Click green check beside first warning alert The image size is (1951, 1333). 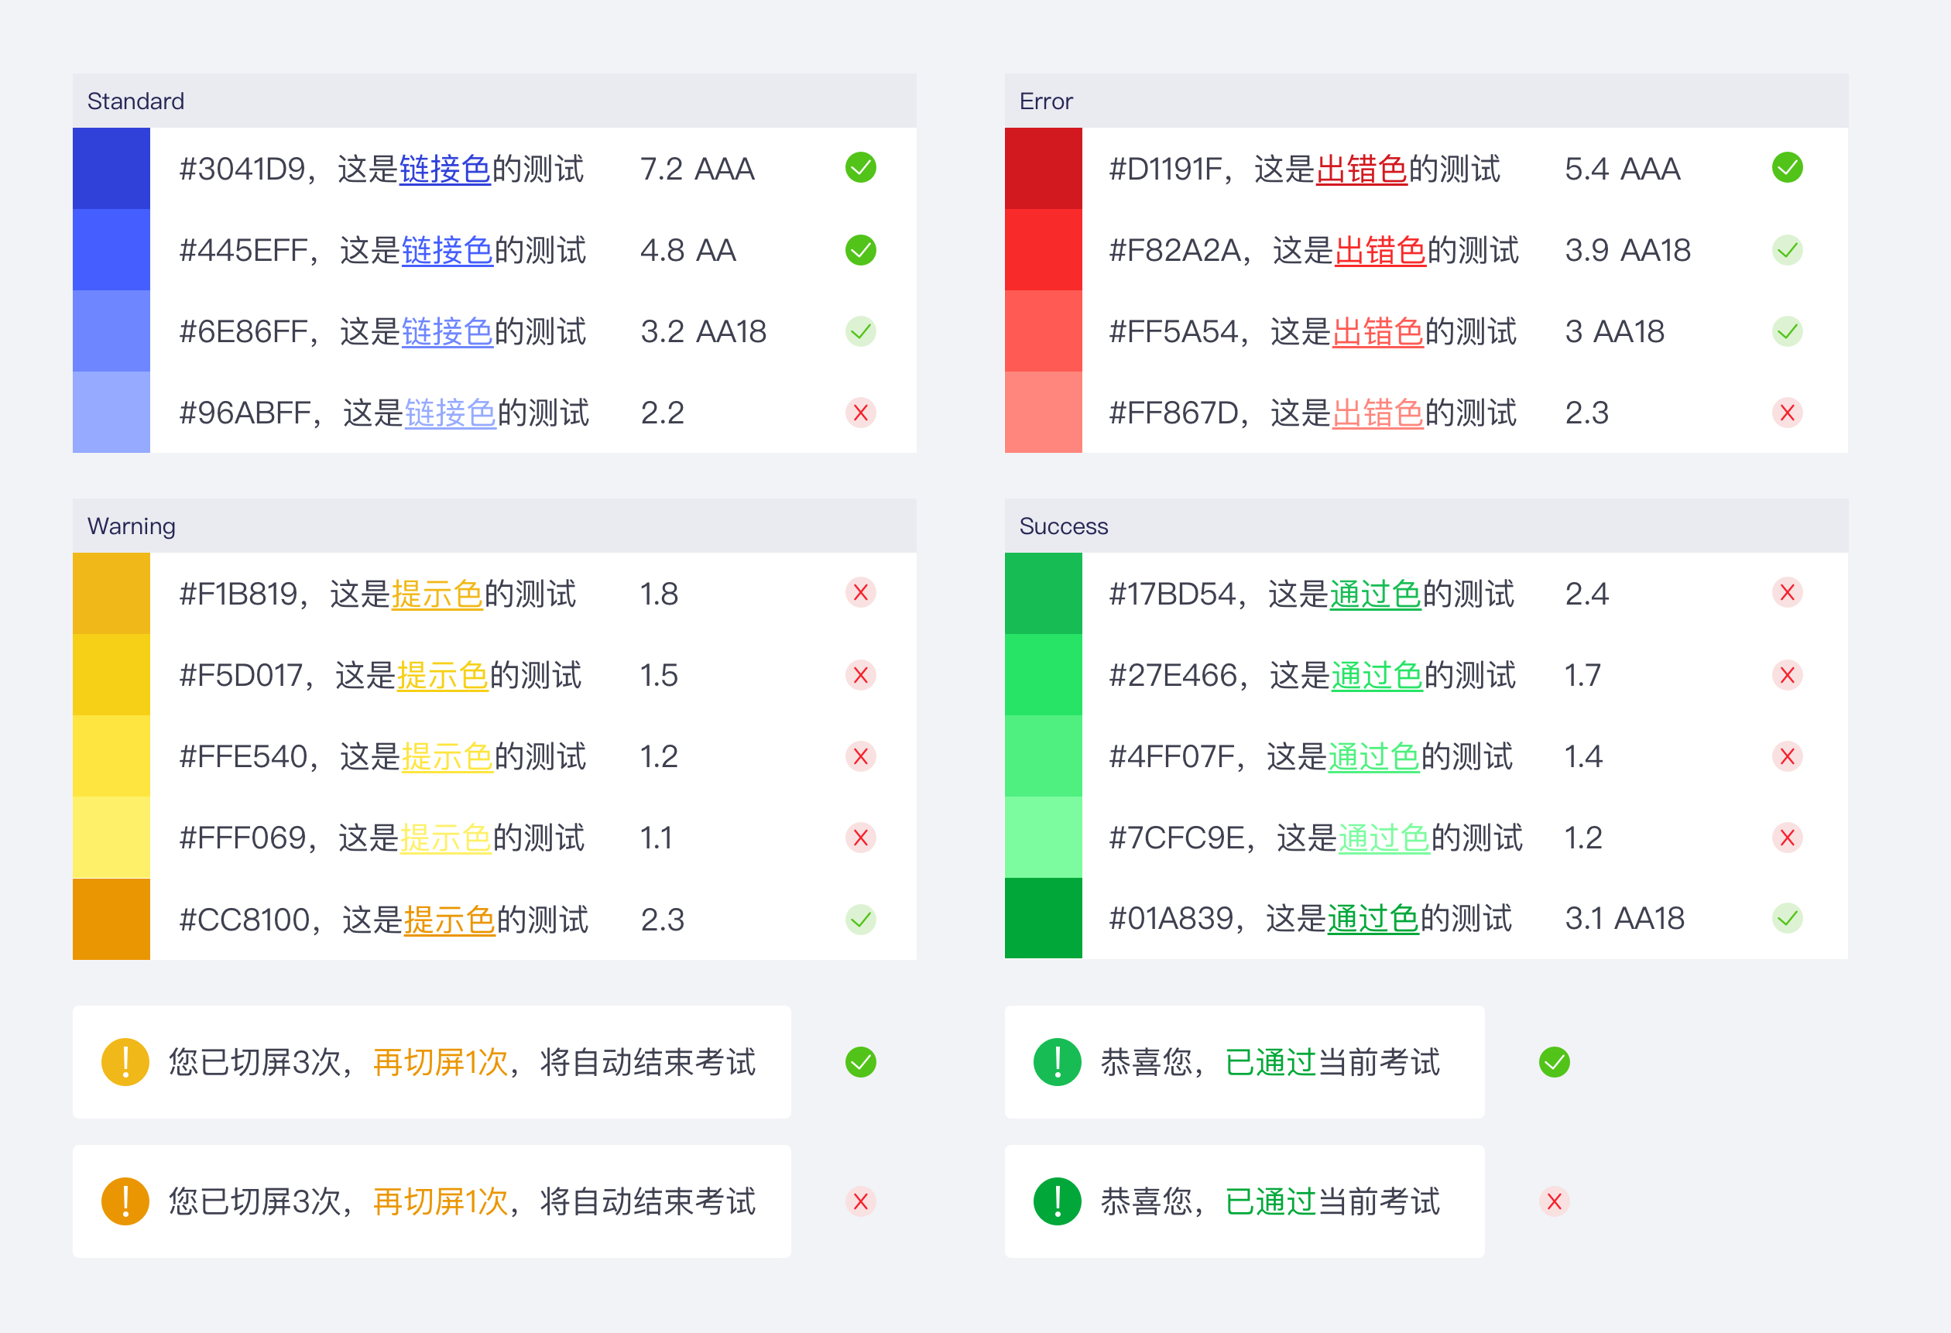(x=860, y=1062)
